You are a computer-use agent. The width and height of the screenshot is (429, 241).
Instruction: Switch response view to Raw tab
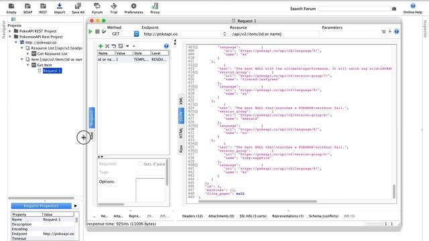tap(181, 149)
